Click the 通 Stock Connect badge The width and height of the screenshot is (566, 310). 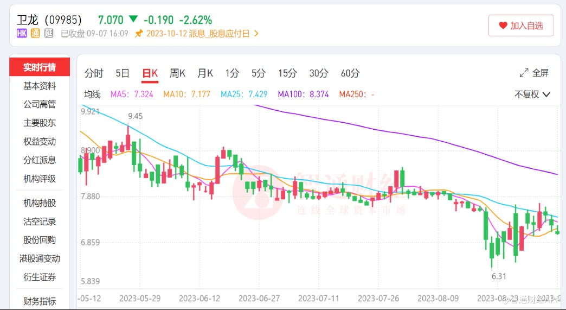[x=35, y=34]
